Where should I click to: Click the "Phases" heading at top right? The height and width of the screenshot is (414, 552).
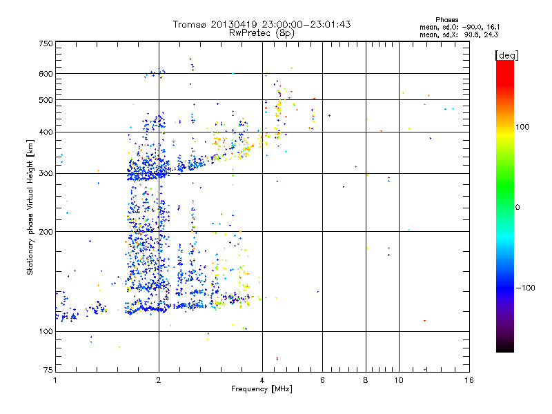(446, 20)
